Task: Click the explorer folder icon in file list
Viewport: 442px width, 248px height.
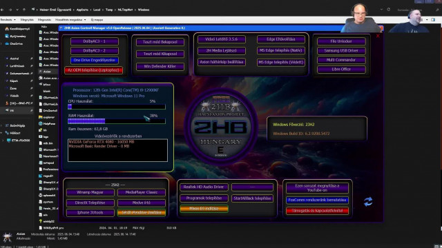Action: (41, 117)
